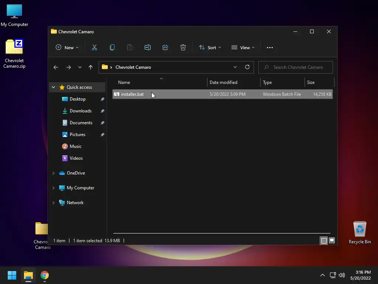
Task: Open the Sort dropdown menu
Action: [210, 48]
